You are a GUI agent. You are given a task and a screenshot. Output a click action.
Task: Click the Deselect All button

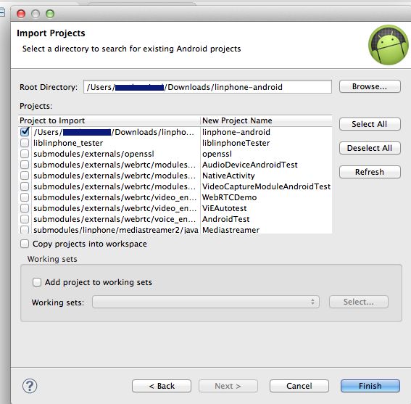pos(370,148)
